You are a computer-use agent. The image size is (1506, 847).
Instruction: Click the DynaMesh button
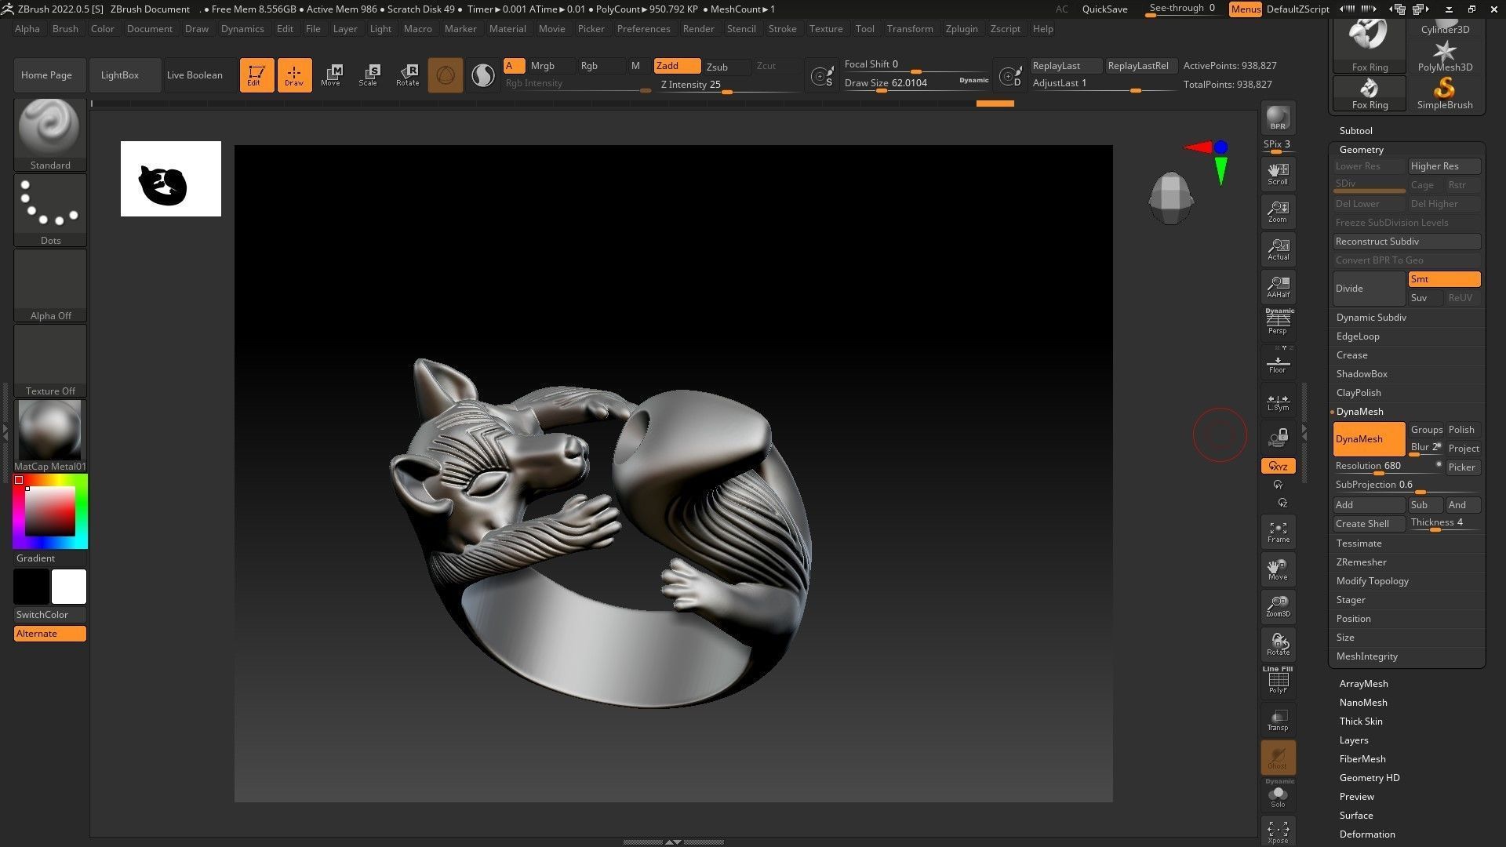click(1369, 439)
